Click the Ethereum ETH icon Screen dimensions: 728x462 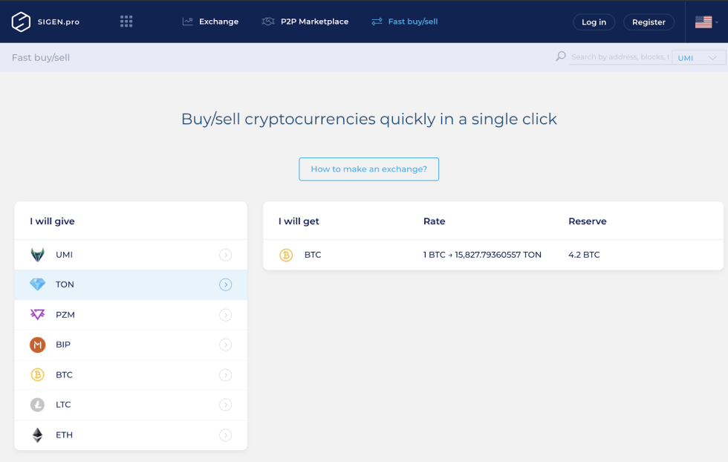[x=37, y=435]
